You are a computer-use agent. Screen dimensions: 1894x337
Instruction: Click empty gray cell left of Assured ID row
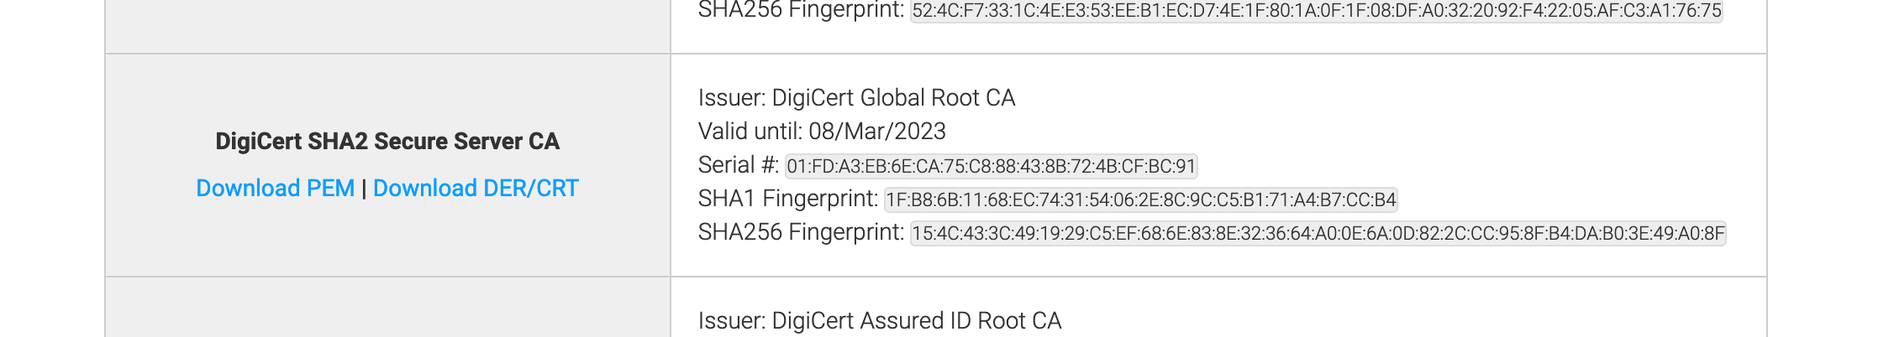[387, 308]
